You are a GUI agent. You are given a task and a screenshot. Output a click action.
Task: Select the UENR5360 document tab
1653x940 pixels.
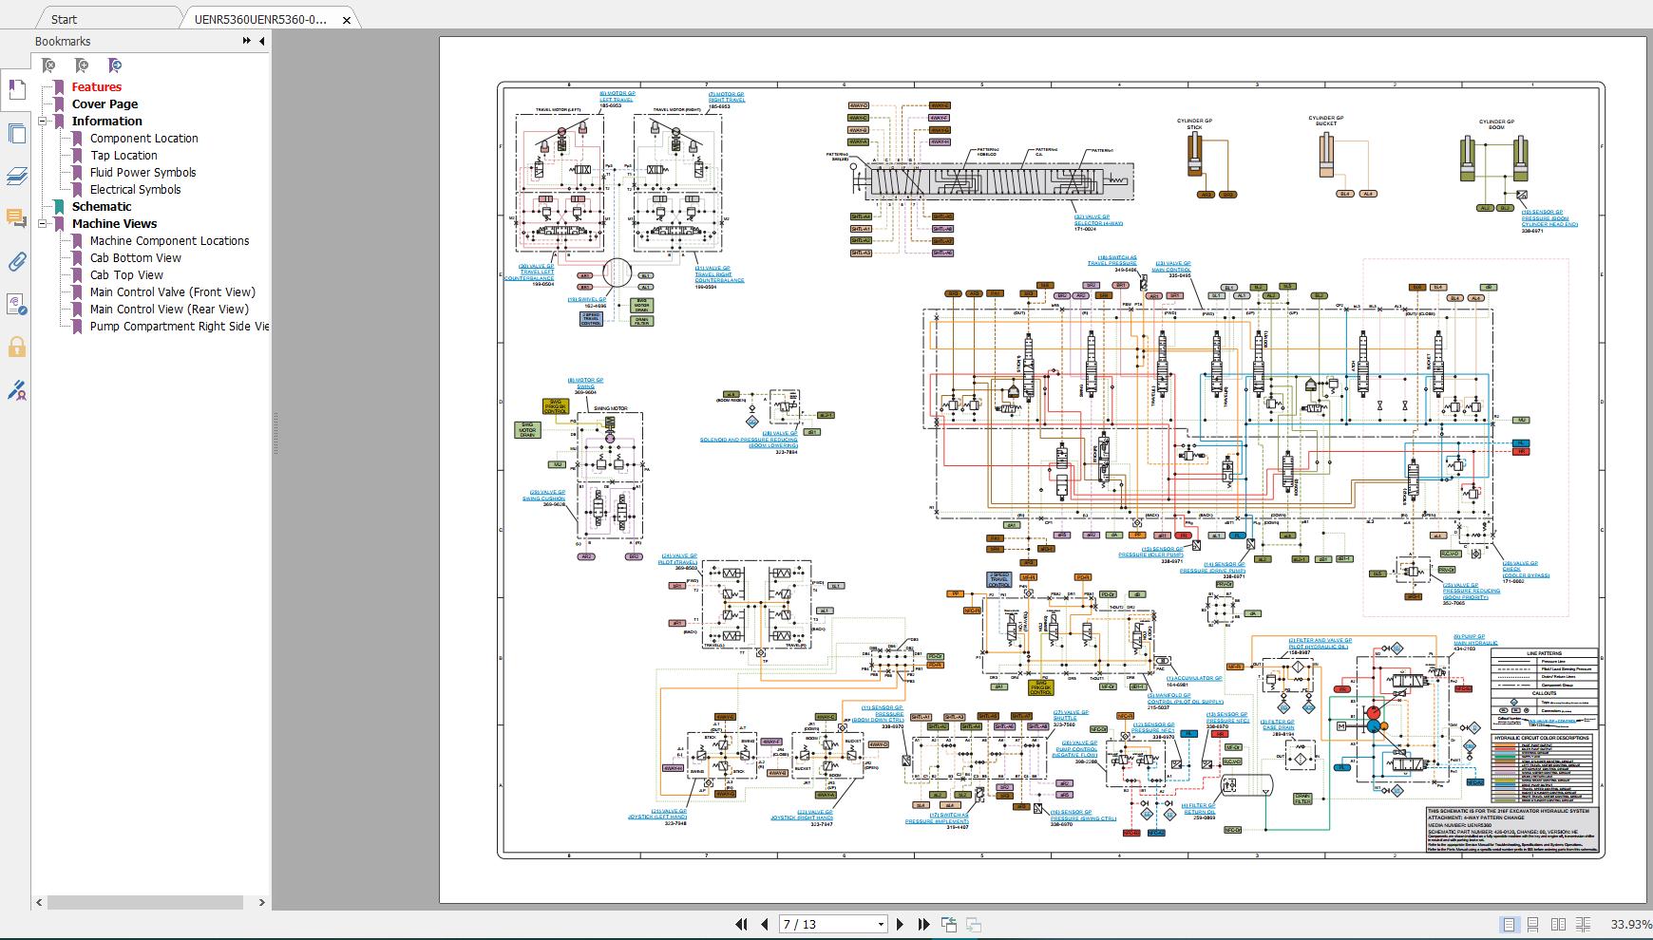(x=260, y=19)
